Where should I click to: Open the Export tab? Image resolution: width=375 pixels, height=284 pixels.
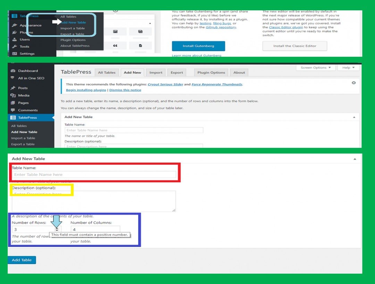[177, 72]
